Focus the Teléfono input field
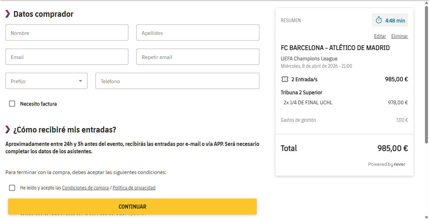Viewport: 429px width, 220px height. pyautogui.click(x=177, y=81)
